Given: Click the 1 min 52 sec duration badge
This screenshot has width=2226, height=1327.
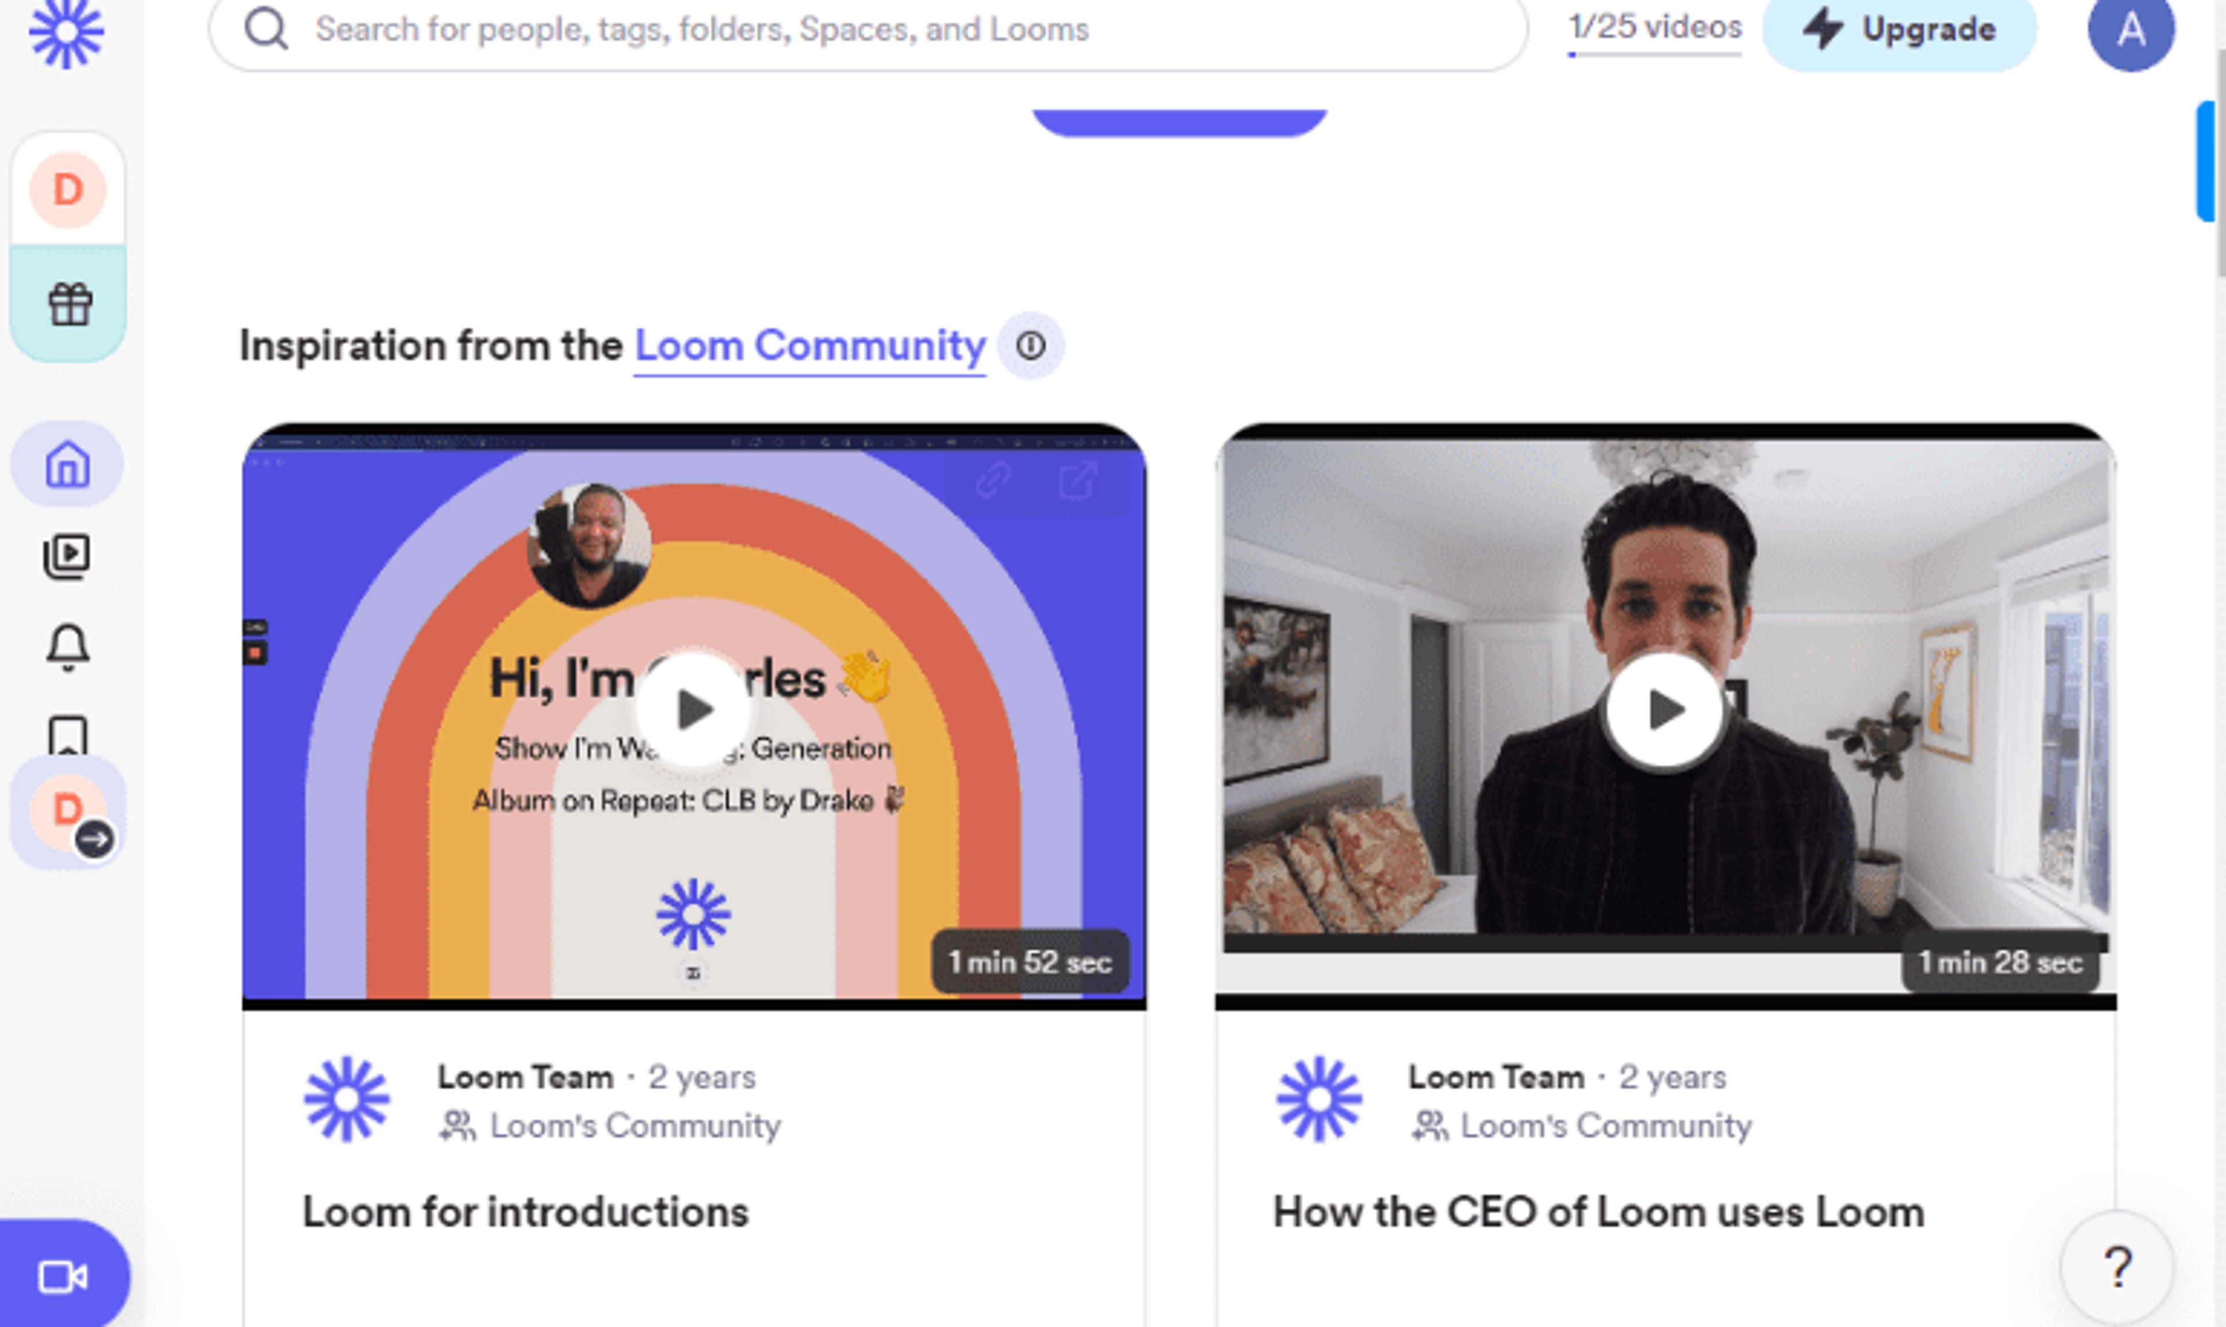Looking at the screenshot, I should pyautogui.click(x=1030, y=962).
